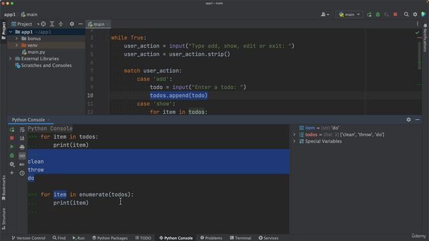The image size is (429, 241).
Task: Execute current statement in console
Action: click(12, 147)
